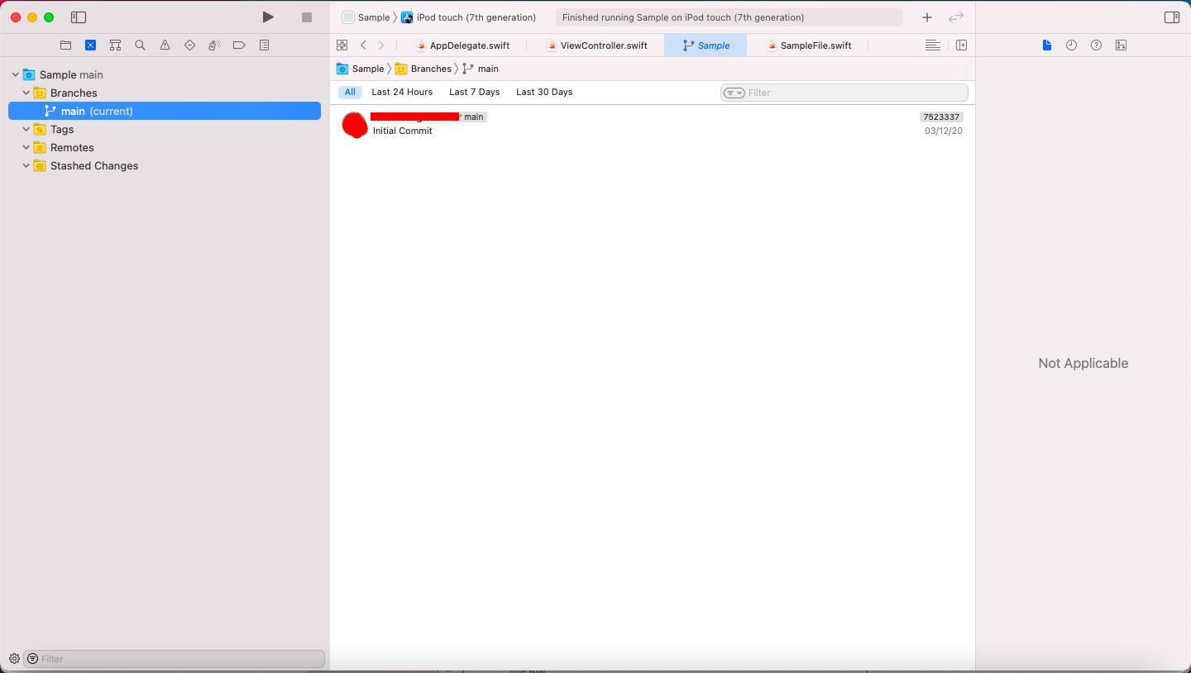Select the Remotes row in the navigator
Viewport: 1191px width, 673px height.
pos(165,147)
